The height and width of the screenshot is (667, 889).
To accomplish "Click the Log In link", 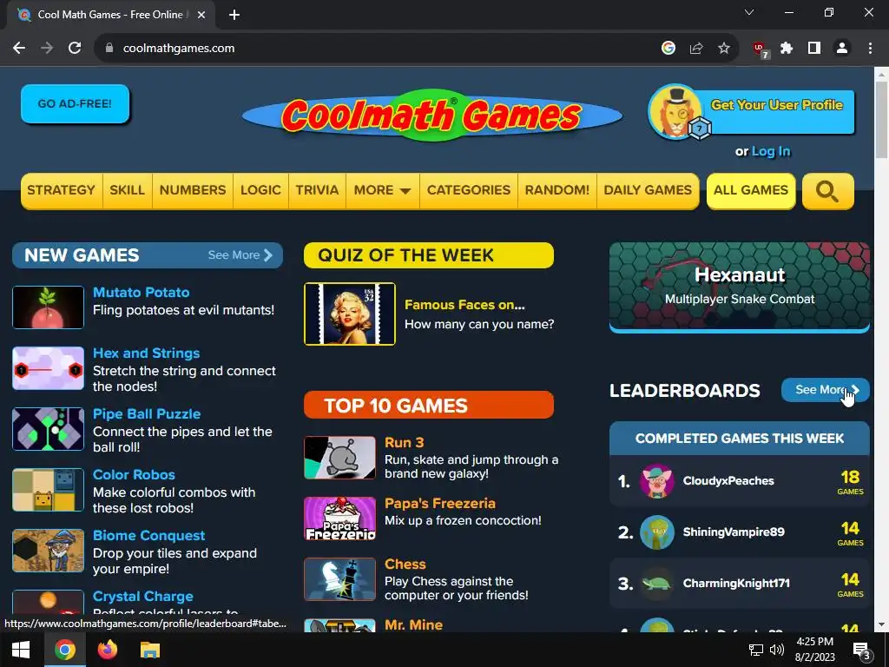I will (771, 151).
